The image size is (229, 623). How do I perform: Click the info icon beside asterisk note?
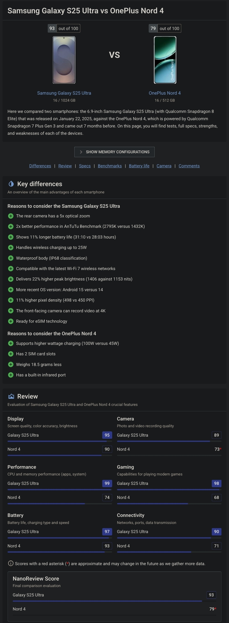[x=11, y=563]
